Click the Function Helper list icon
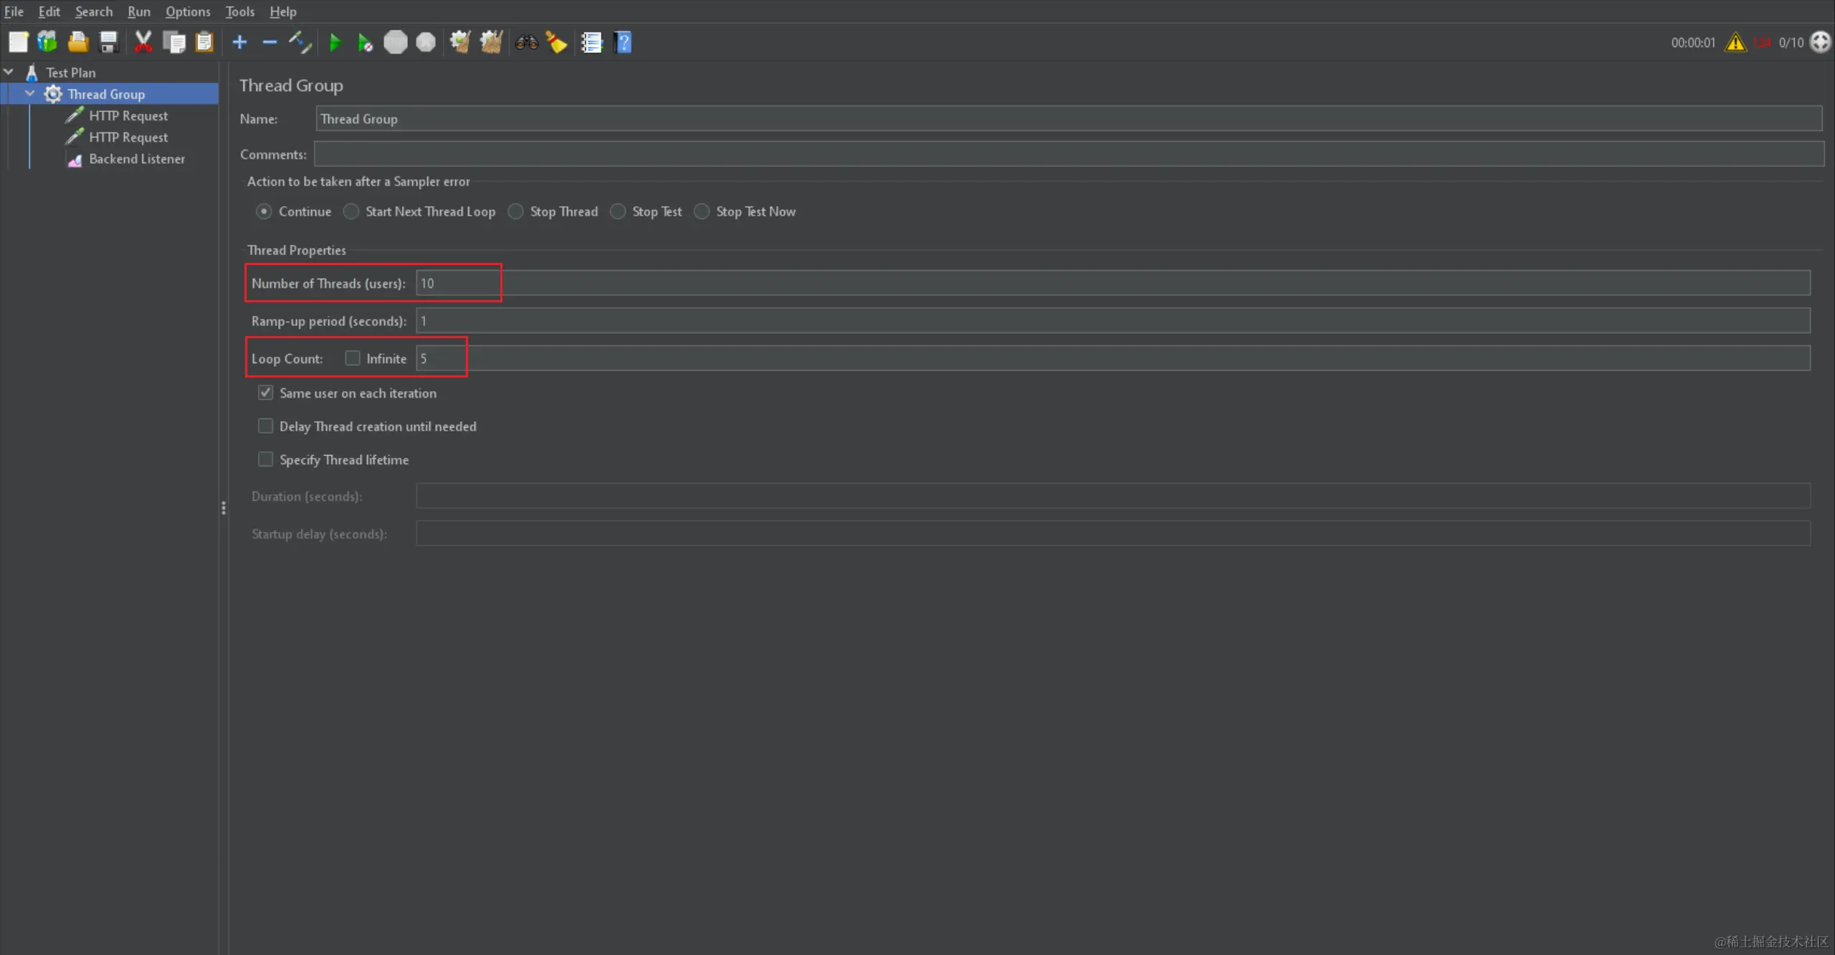1835x955 pixels. pyautogui.click(x=591, y=42)
